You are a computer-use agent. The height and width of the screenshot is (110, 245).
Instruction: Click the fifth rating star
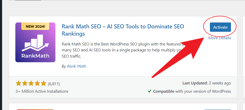[x=43, y=83]
